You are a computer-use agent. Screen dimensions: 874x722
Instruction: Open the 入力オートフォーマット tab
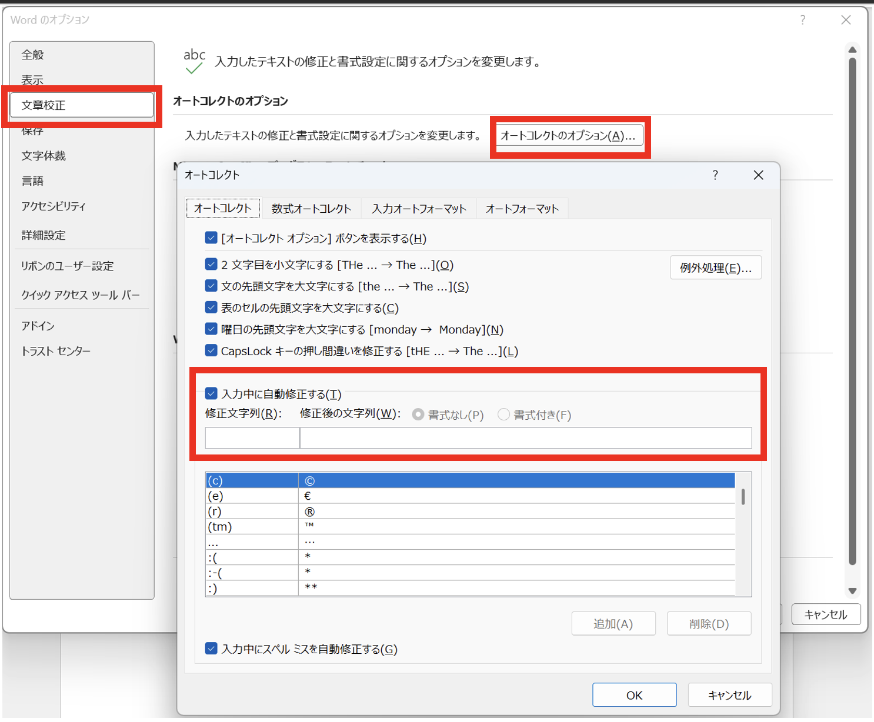(x=419, y=209)
